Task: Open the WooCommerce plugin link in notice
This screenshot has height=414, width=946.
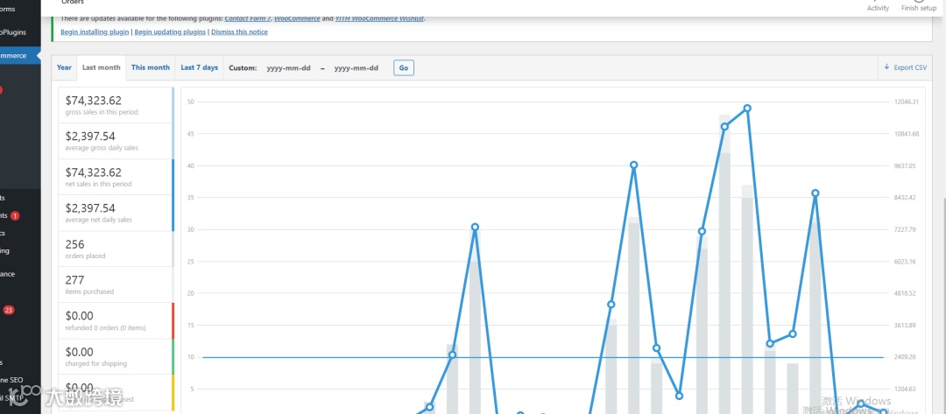Action: click(297, 18)
